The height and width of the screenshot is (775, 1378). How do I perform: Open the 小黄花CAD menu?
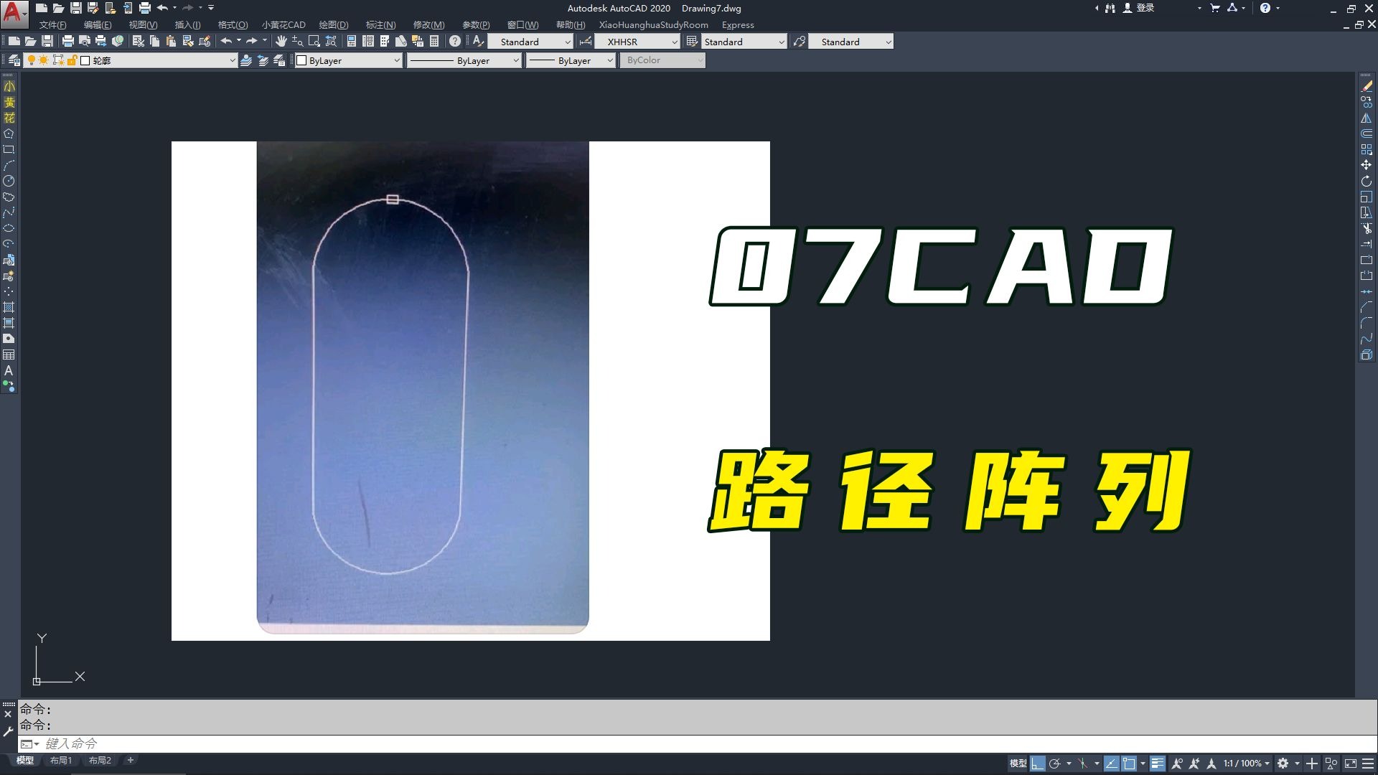point(283,25)
